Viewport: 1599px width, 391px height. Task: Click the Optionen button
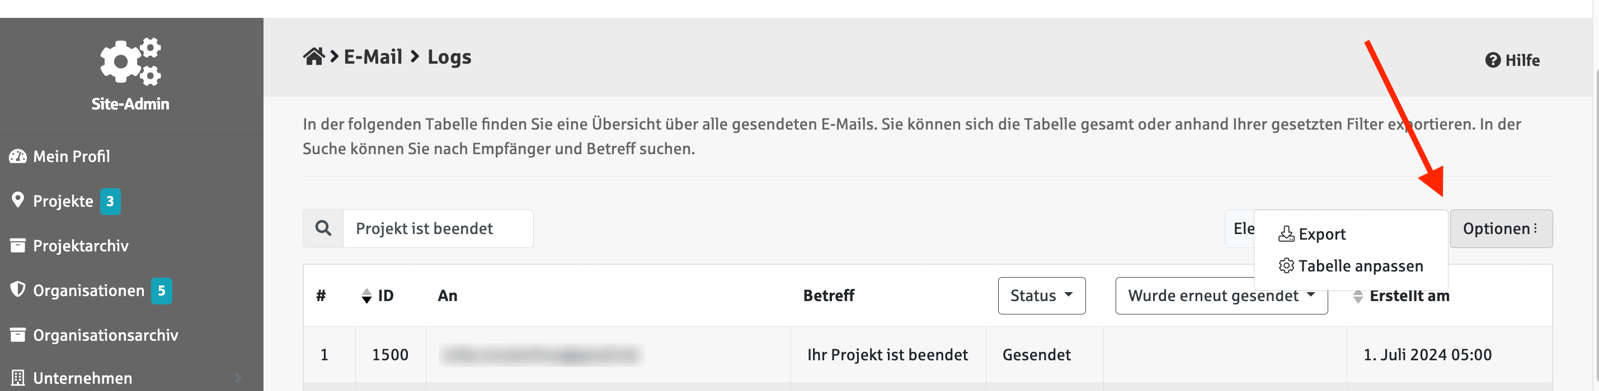[1501, 228]
